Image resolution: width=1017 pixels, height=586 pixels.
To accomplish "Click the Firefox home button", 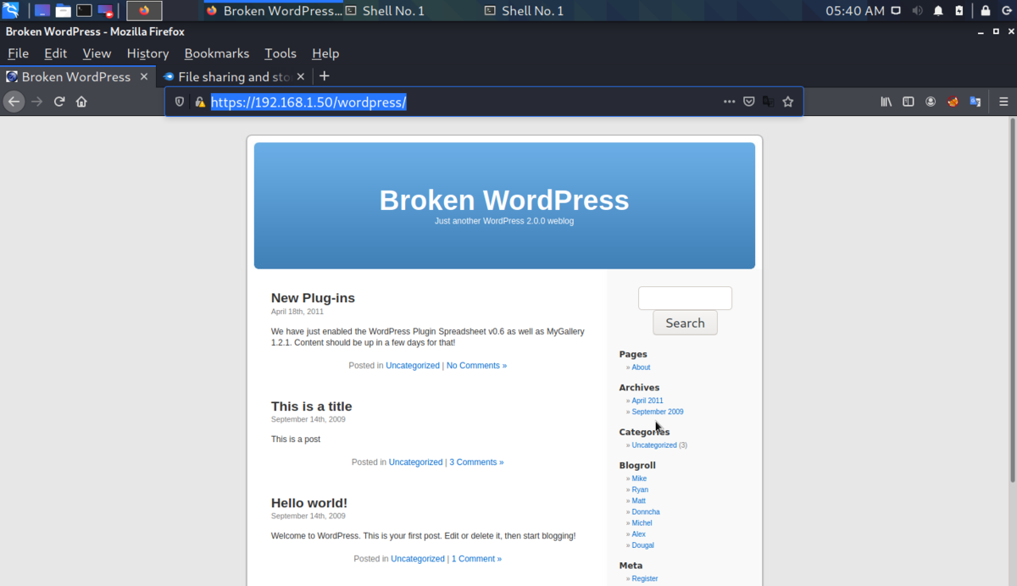I will (81, 102).
